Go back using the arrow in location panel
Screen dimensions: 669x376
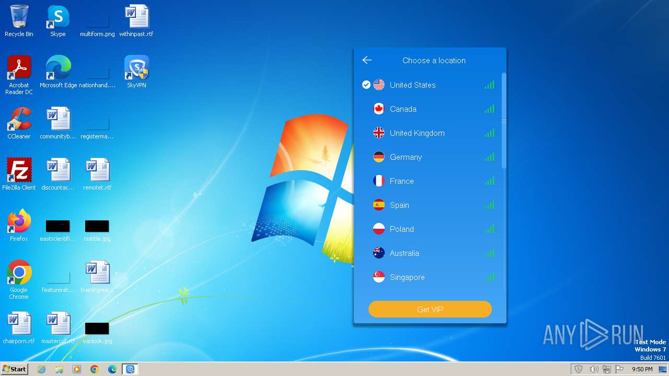point(367,60)
